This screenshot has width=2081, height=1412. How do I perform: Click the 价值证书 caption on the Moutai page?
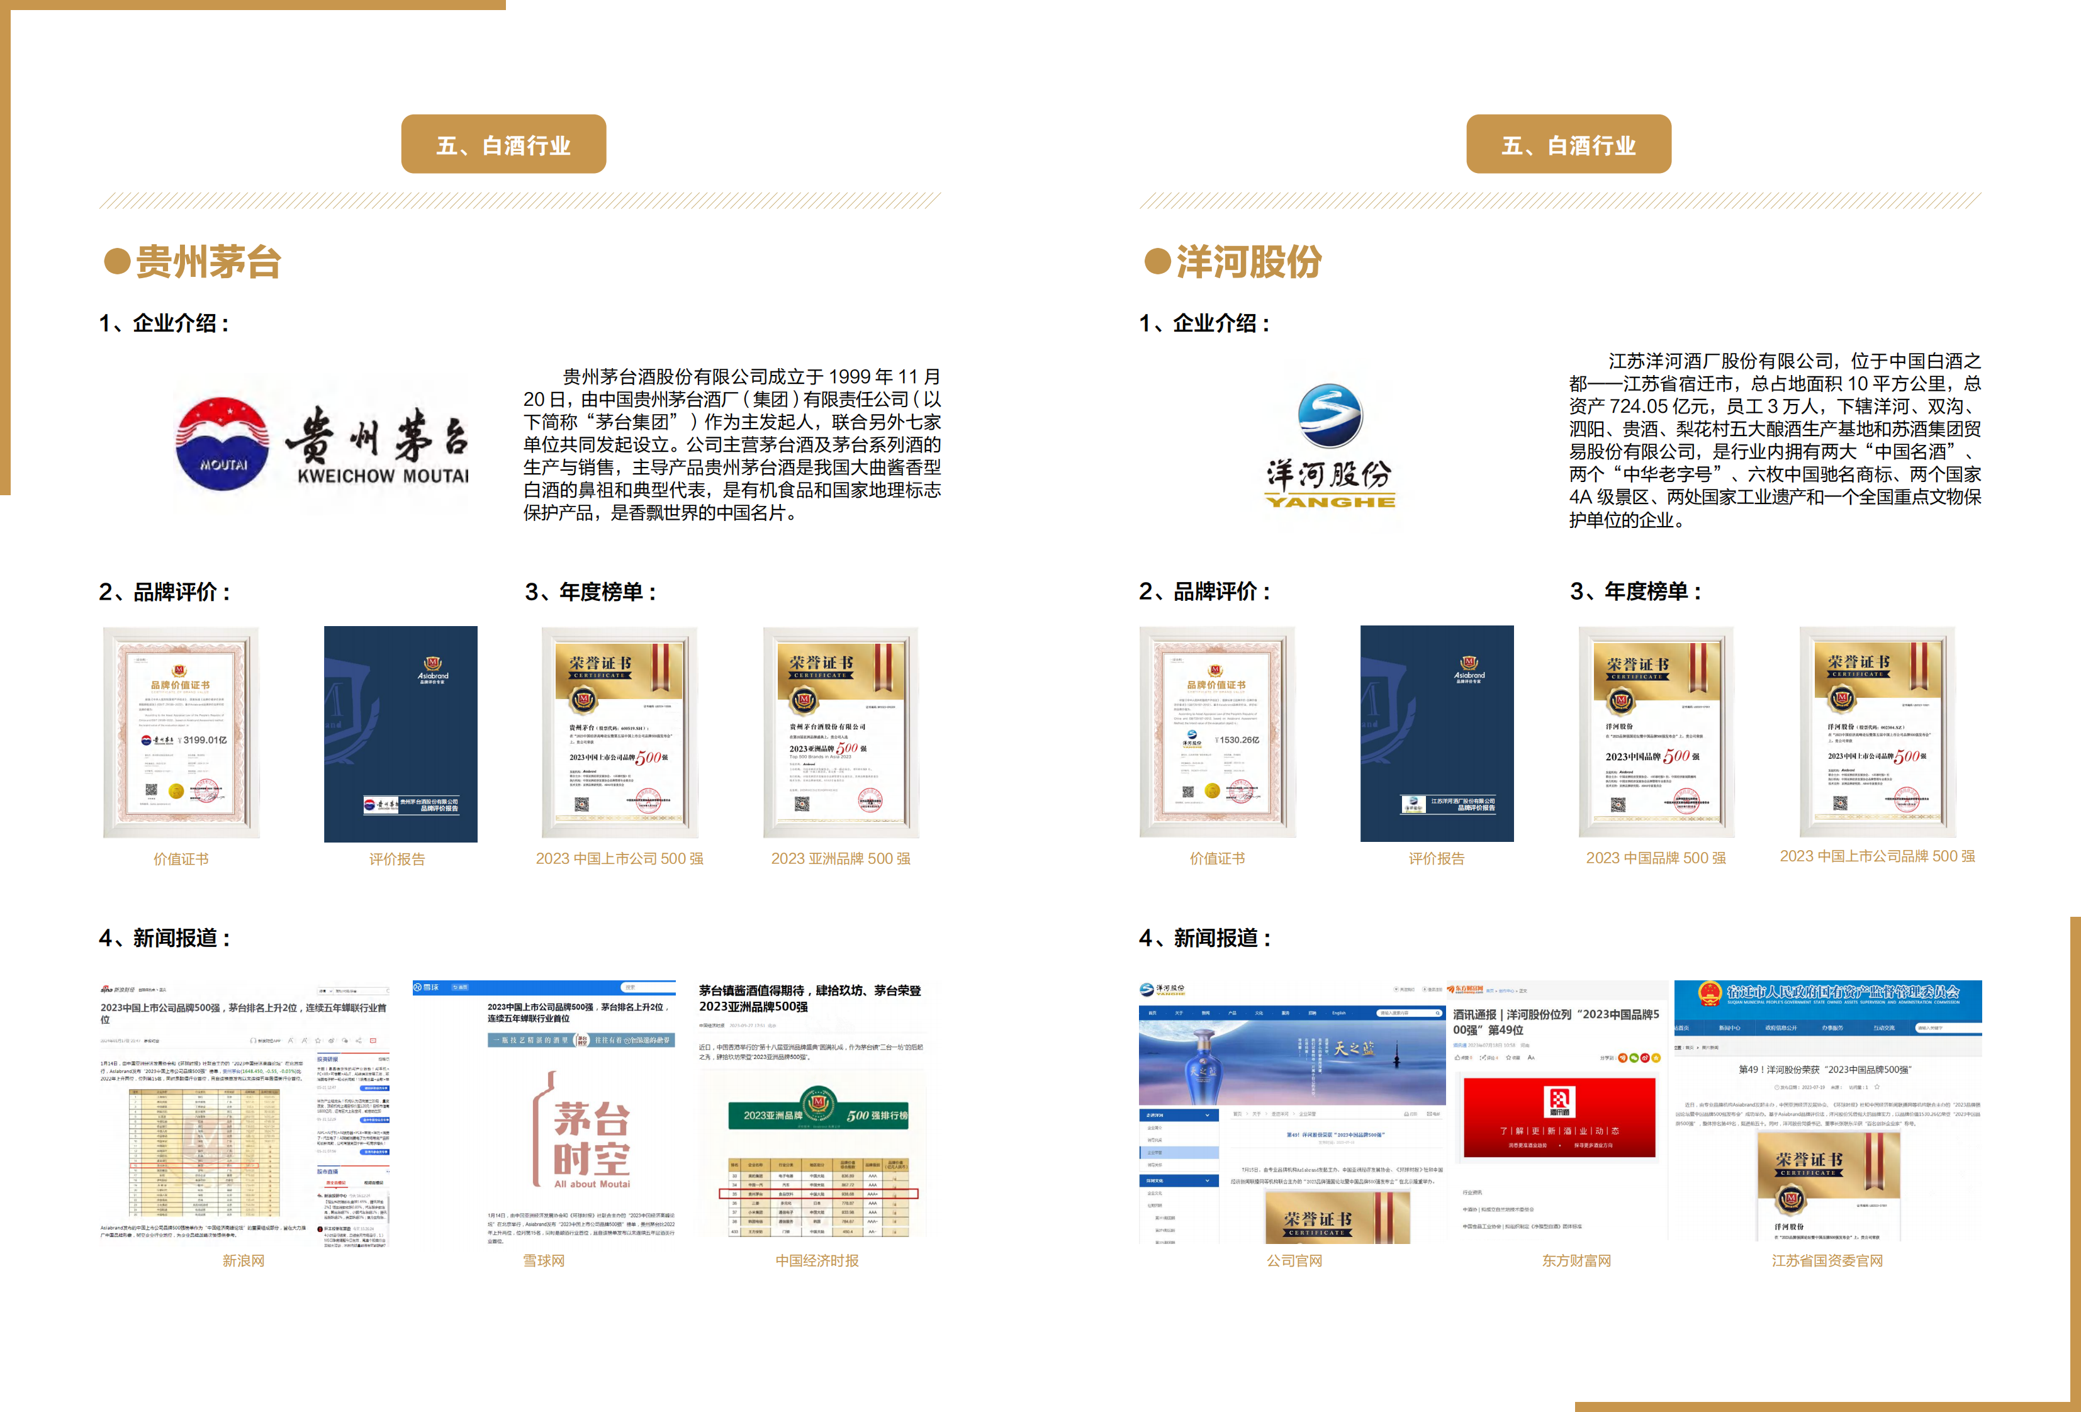tap(181, 859)
